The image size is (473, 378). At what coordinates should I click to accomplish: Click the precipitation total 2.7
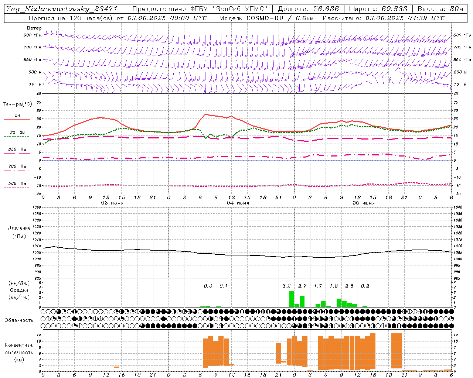coord(302,286)
